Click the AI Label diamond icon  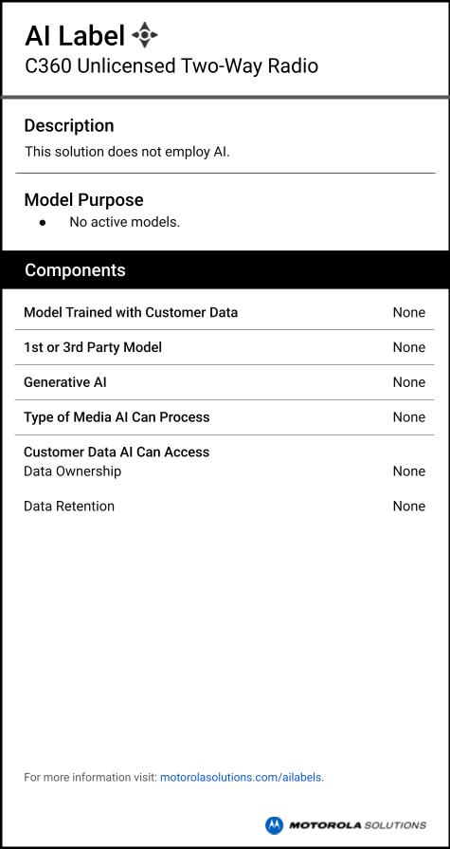(x=145, y=35)
